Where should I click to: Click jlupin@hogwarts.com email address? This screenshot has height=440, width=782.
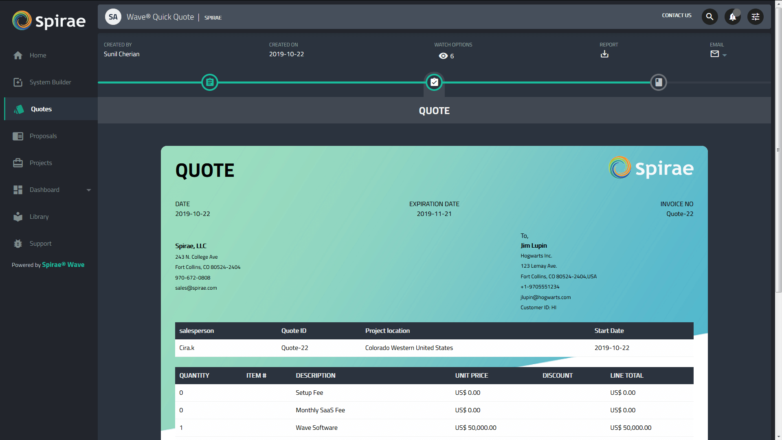(x=546, y=297)
